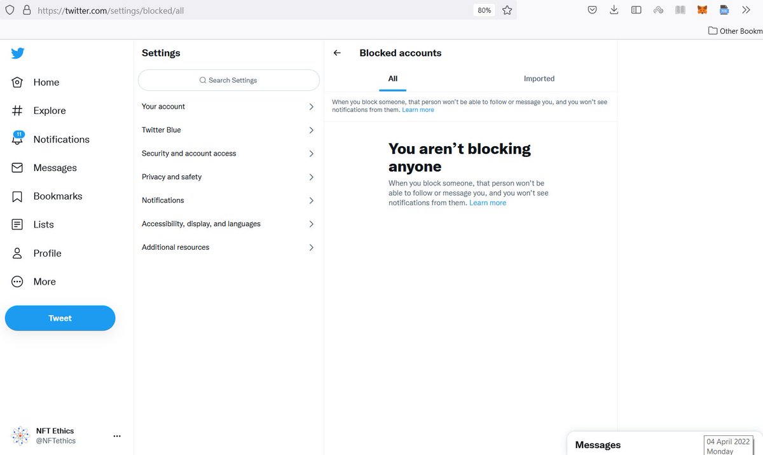Click the Twitter bird logo
The width and height of the screenshot is (763, 455).
tap(18, 53)
